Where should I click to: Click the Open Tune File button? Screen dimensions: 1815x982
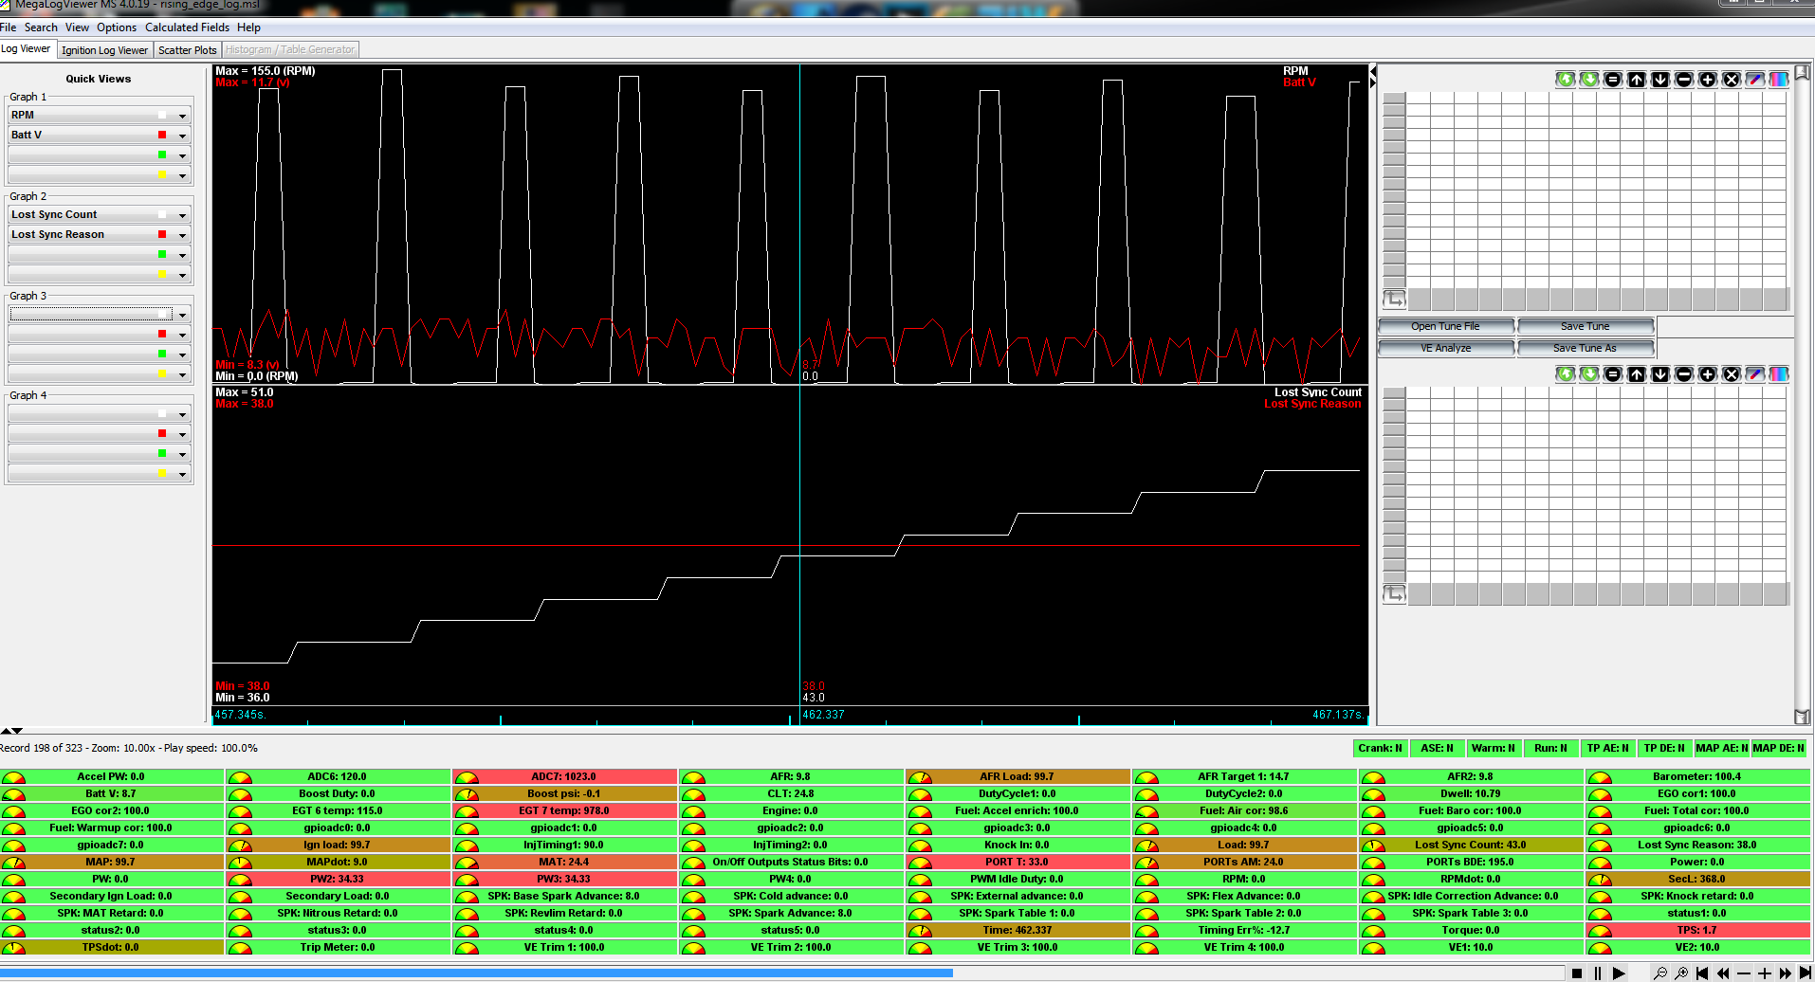(1445, 326)
